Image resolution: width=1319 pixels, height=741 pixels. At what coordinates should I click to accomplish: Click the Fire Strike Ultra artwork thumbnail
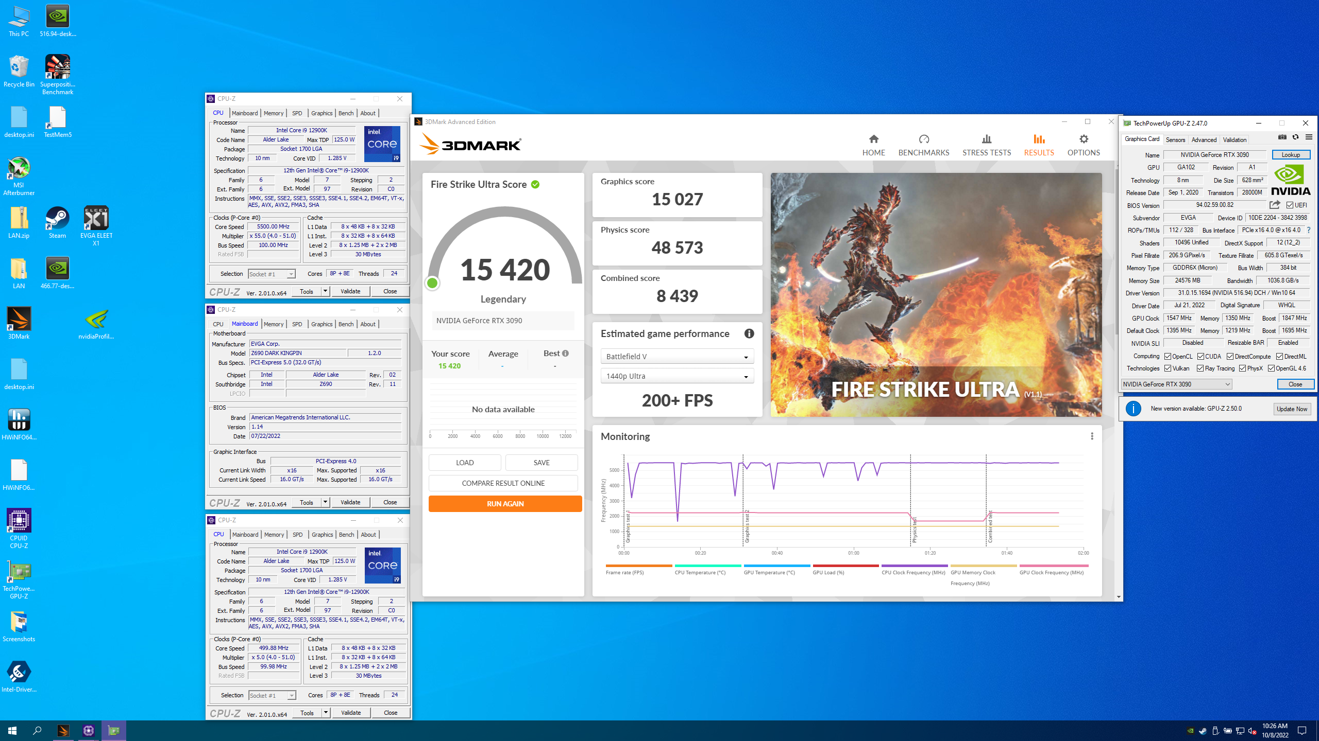[936, 295]
